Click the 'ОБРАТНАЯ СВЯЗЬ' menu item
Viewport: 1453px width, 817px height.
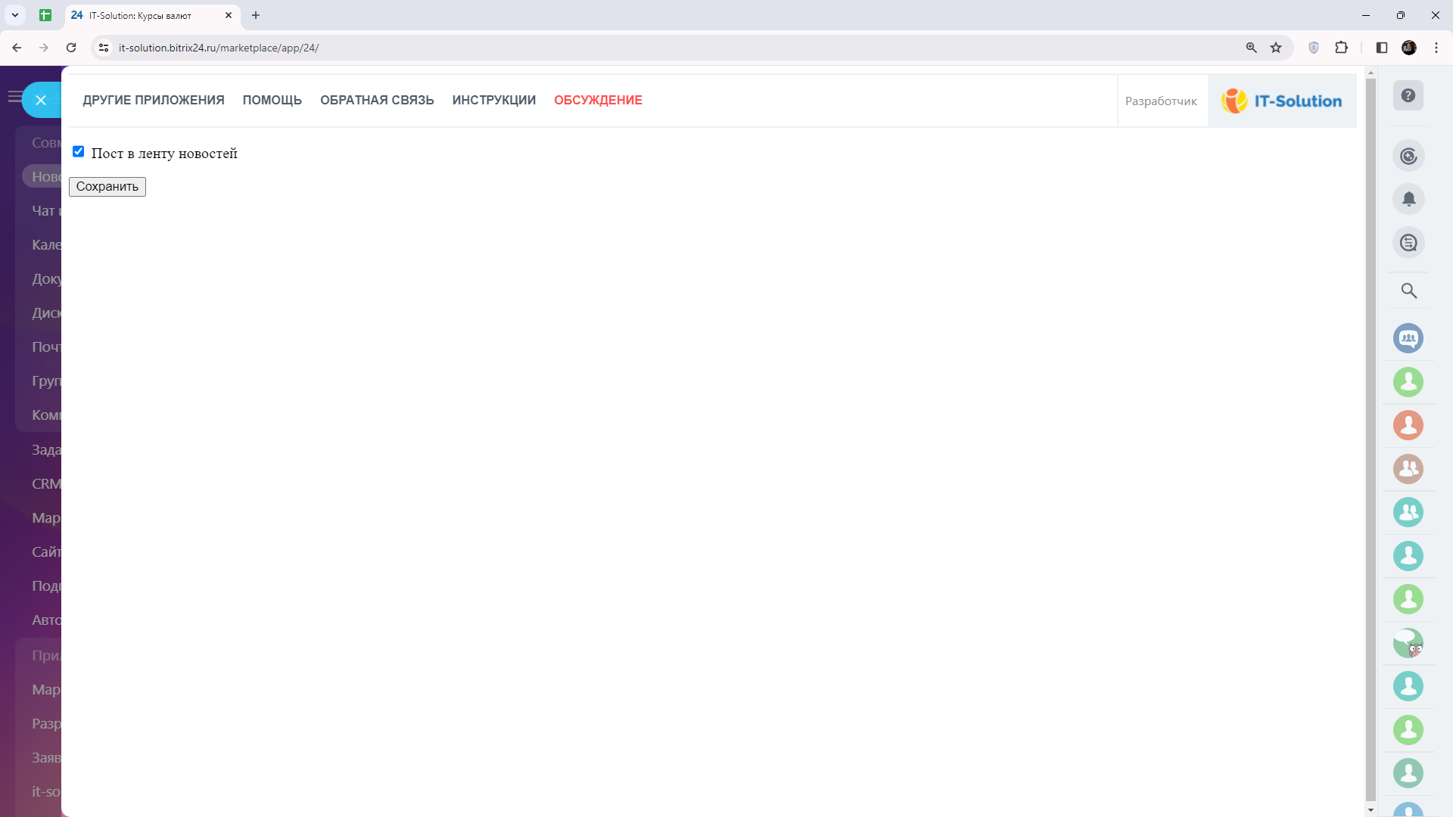click(x=377, y=100)
